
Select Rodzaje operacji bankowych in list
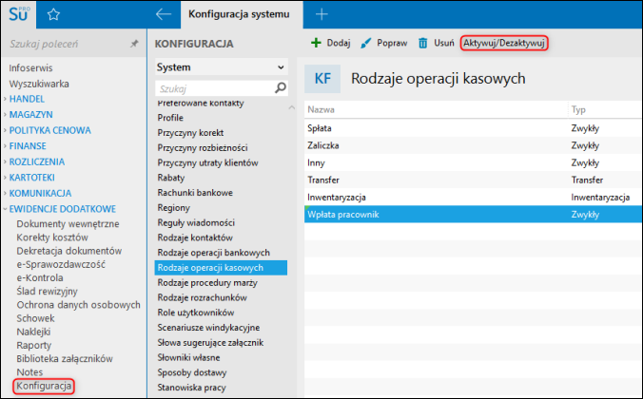click(214, 253)
